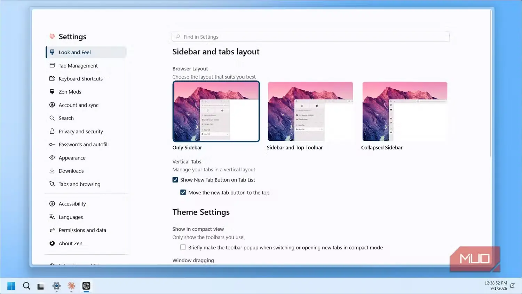Open the Windows Start menu
The image size is (522, 294).
click(11, 286)
